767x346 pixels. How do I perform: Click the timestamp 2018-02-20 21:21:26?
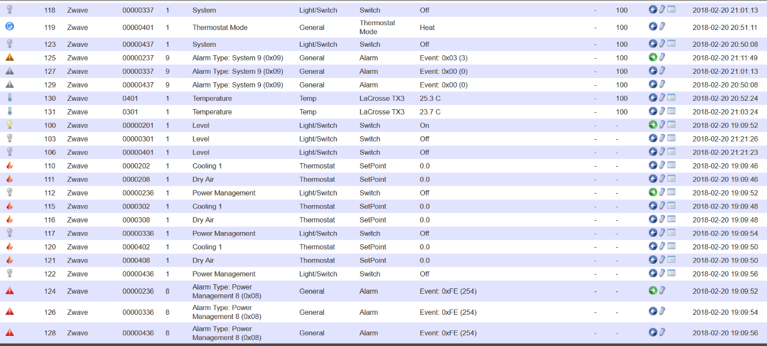[x=725, y=139]
